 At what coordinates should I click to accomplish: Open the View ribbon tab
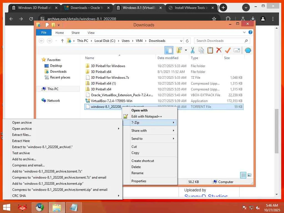click(91, 33)
